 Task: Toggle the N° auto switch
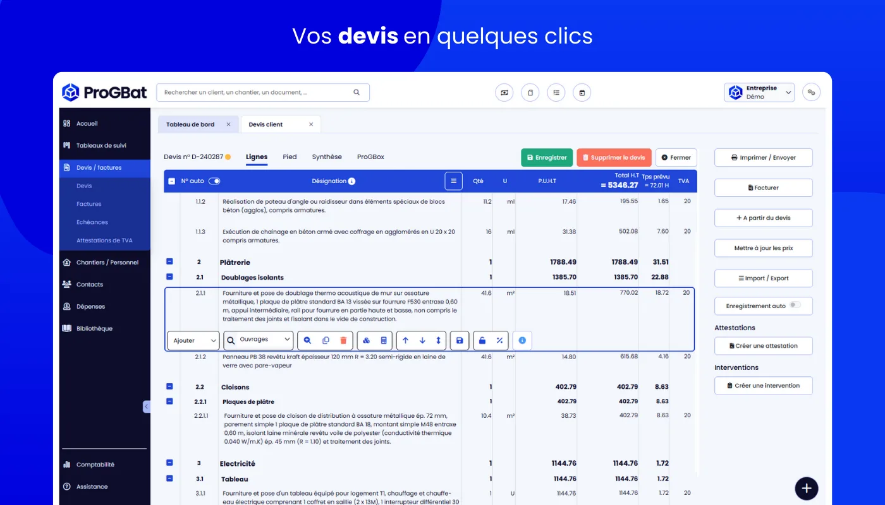point(214,181)
